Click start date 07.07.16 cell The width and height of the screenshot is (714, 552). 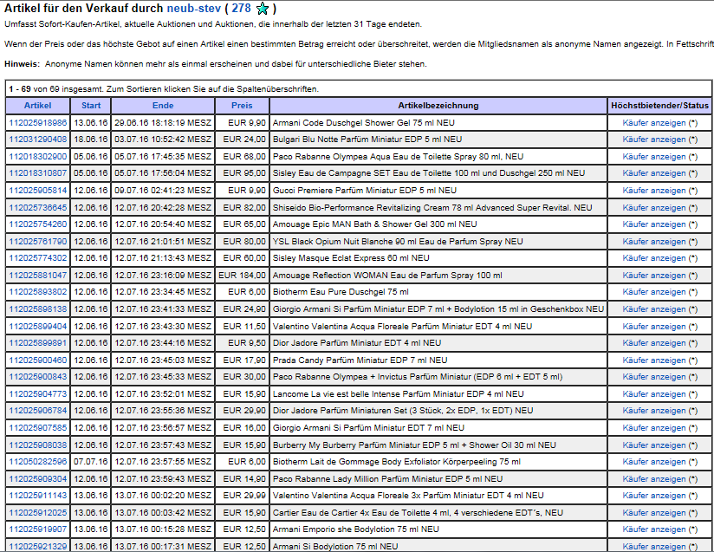tap(91, 461)
